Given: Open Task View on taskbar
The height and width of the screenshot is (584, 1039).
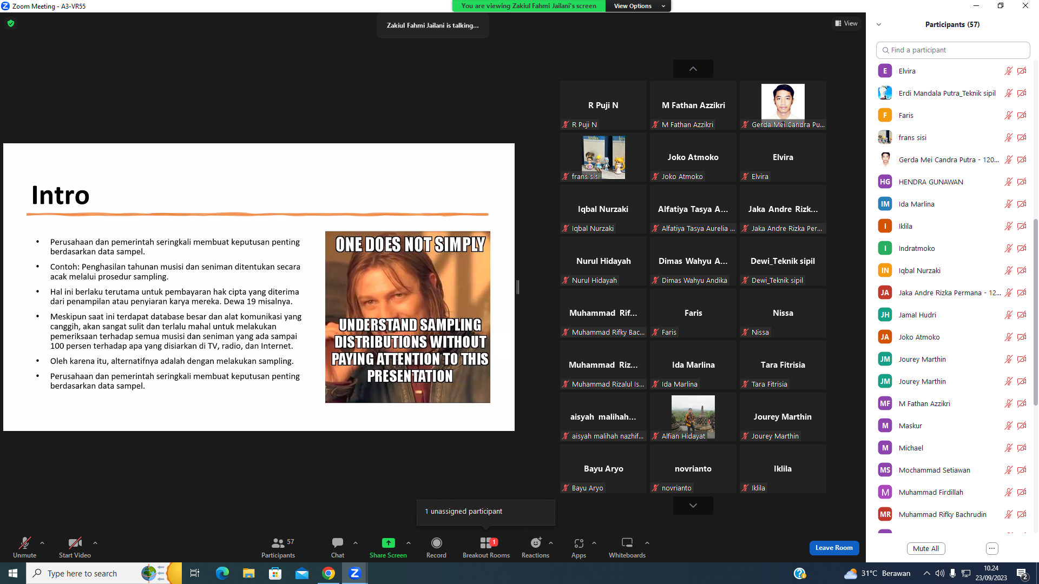Looking at the screenshot, I should pyautogui.click(x=195, y=573).
